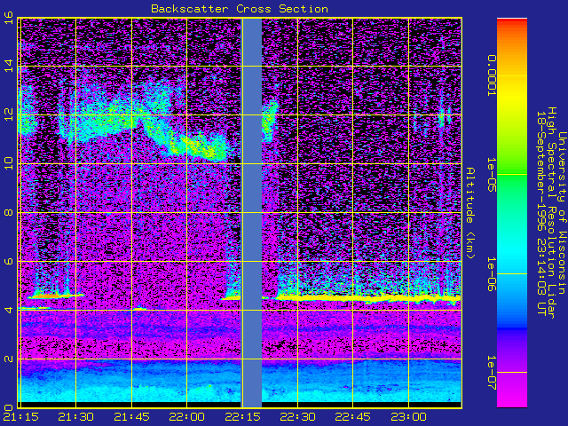Click the 'University of Wisconsin' caption
The height and width of the screenshot is (426, 568).
562,213
